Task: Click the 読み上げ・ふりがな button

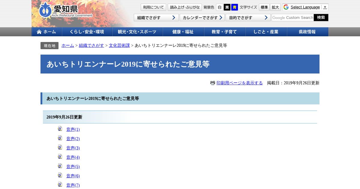Action: (185, 7)
